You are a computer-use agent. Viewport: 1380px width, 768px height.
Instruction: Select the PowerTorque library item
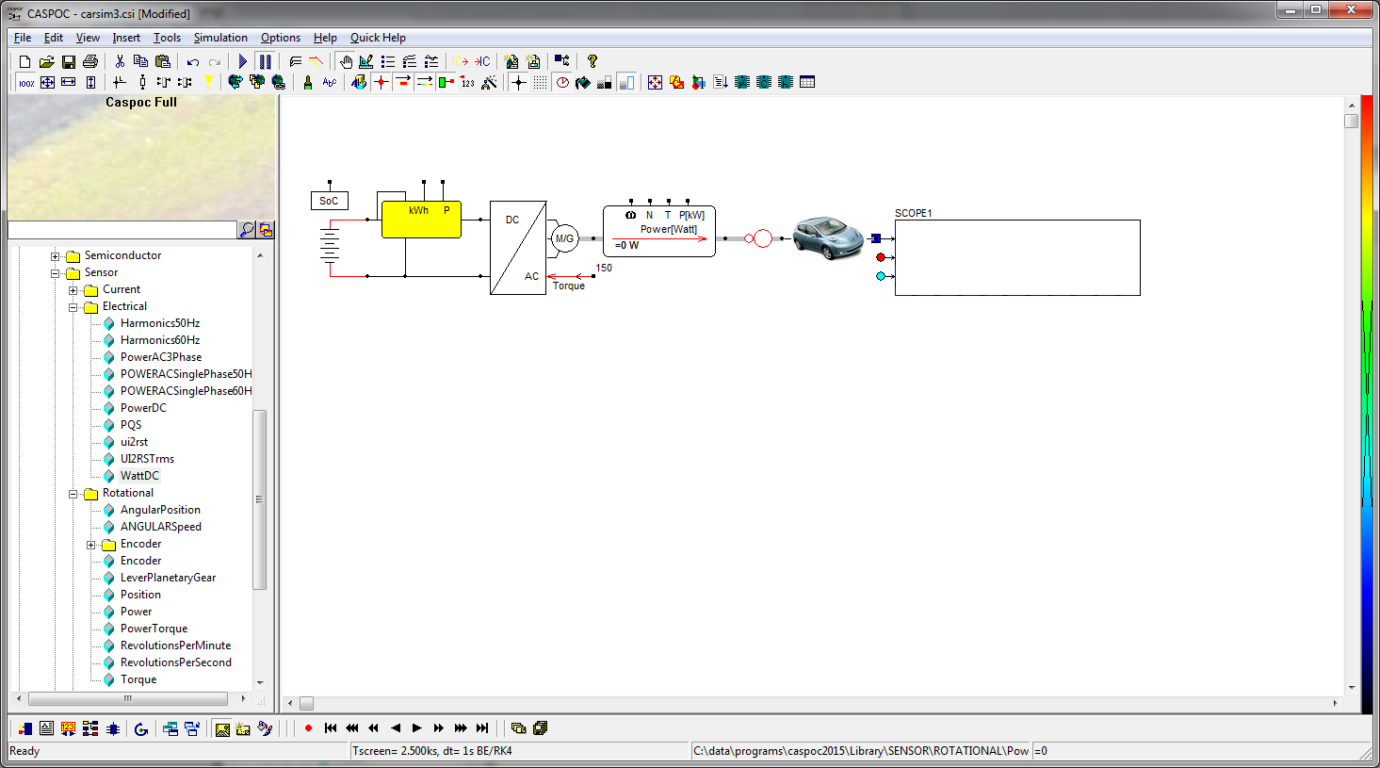pos(154,629)
